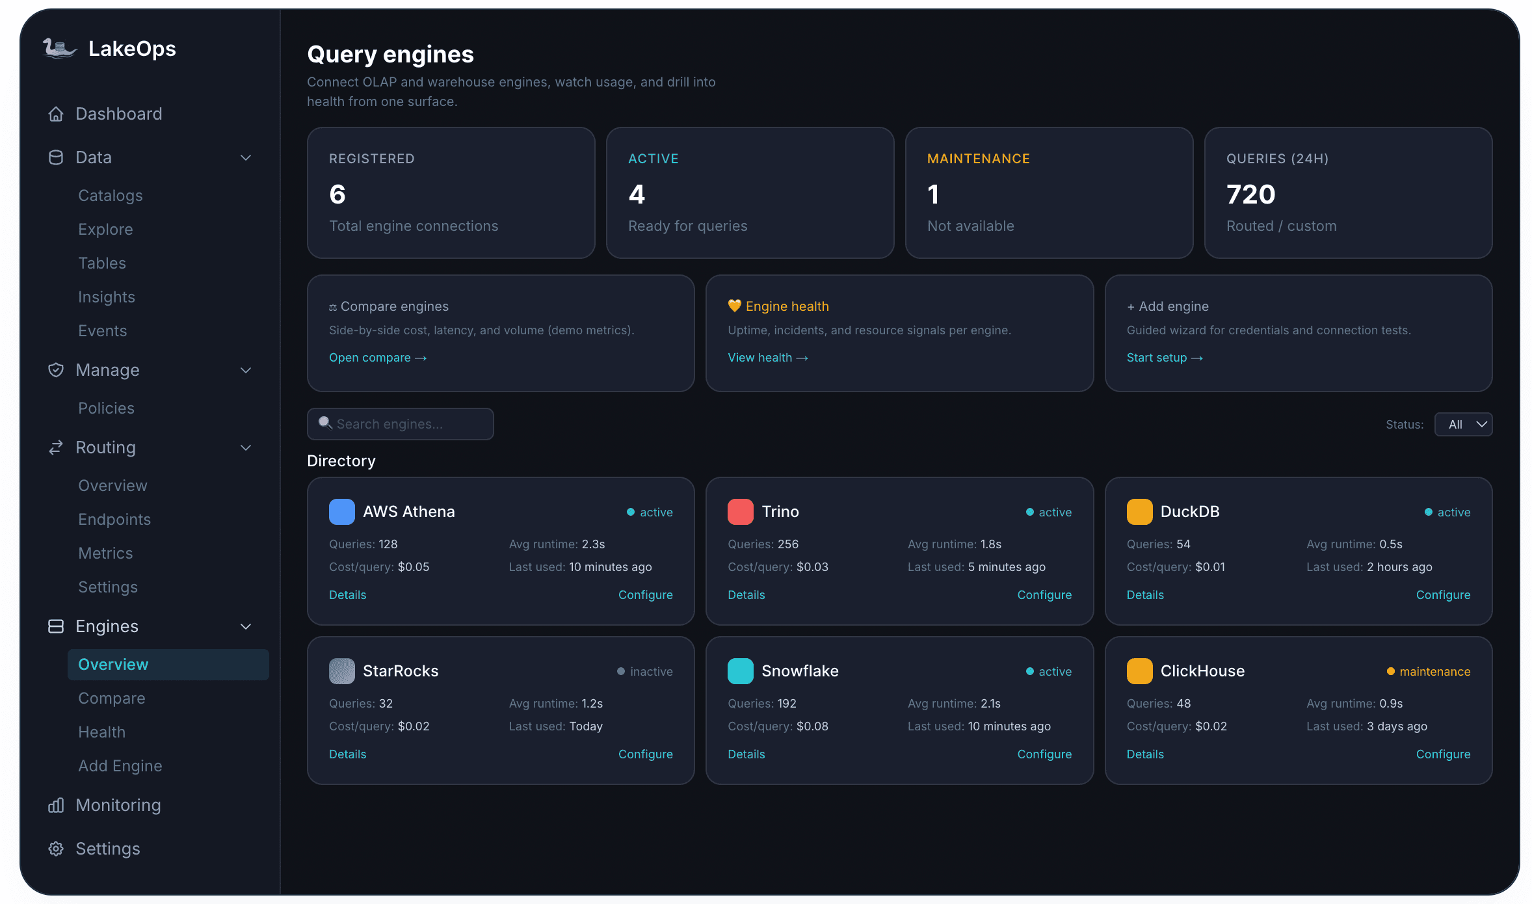The image size is (1532, 904).
Task: Click the scales icon by Compare engines
Action: pos(333,308)
